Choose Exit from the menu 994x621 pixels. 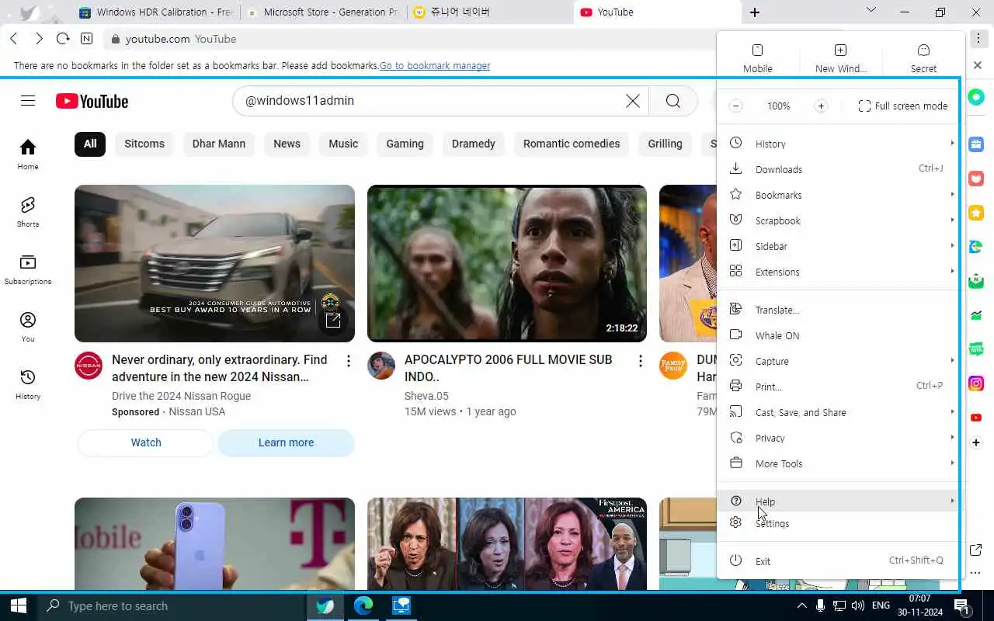(x=839, y=561)
